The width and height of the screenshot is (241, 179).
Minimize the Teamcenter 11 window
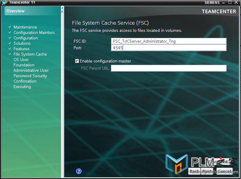click(224, 3)
